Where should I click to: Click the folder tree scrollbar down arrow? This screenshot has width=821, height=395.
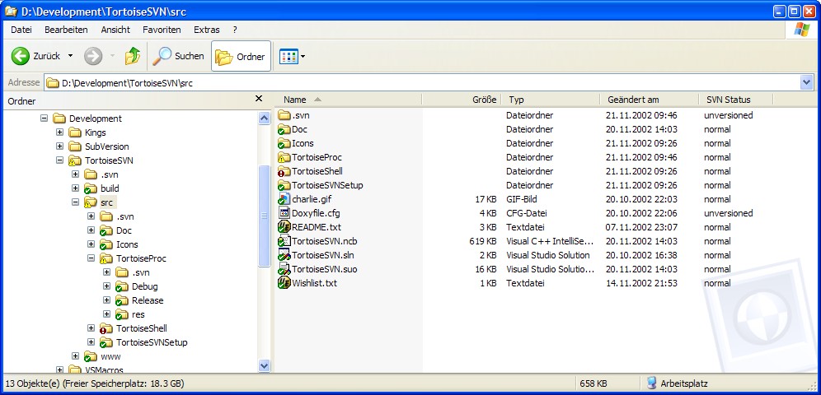coord(265,366)
